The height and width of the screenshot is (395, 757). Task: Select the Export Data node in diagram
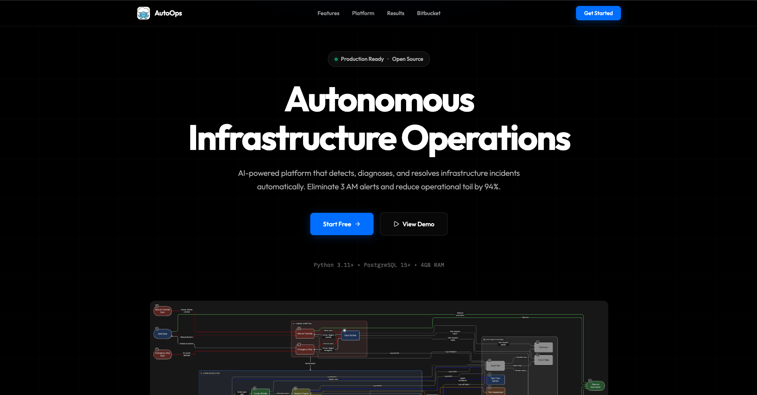coord(543,360)
